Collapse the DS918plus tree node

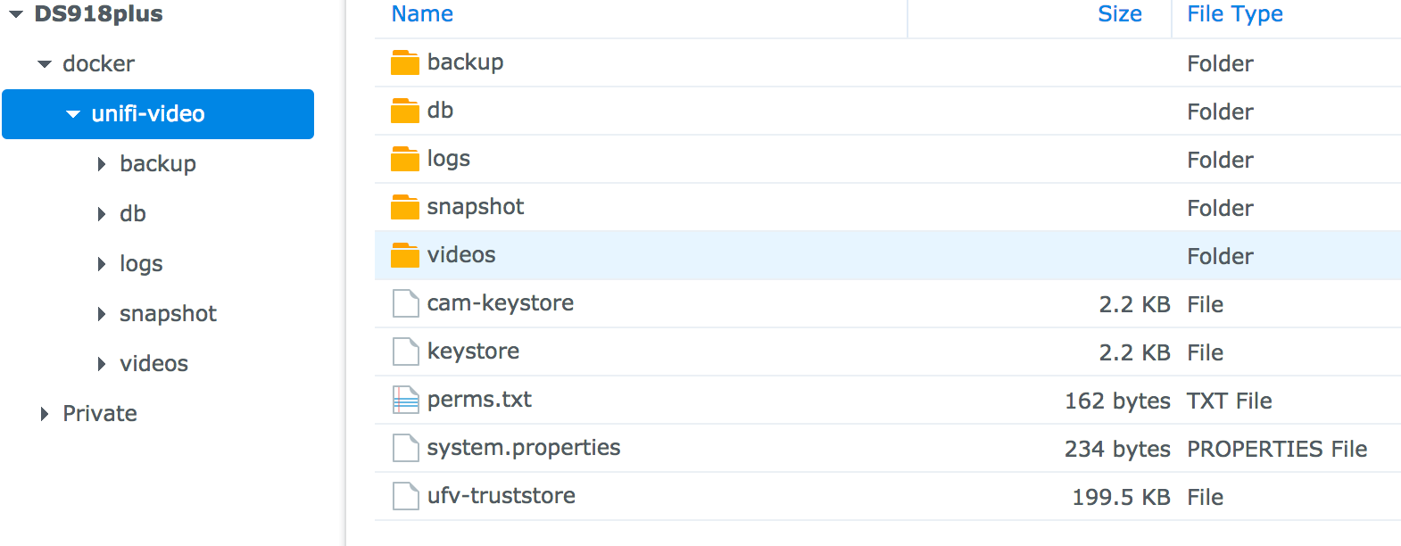pos(16,14)
